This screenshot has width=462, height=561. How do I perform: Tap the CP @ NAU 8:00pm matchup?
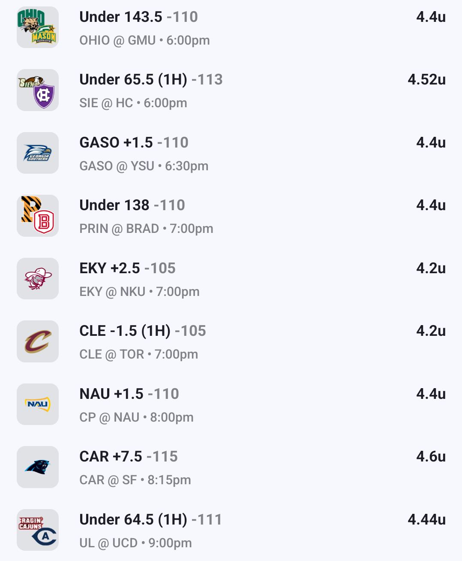click(136, 417)
